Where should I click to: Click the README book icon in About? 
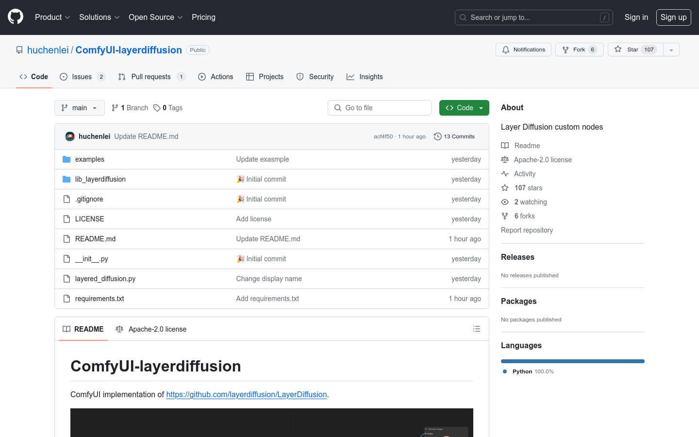(505, 145)
